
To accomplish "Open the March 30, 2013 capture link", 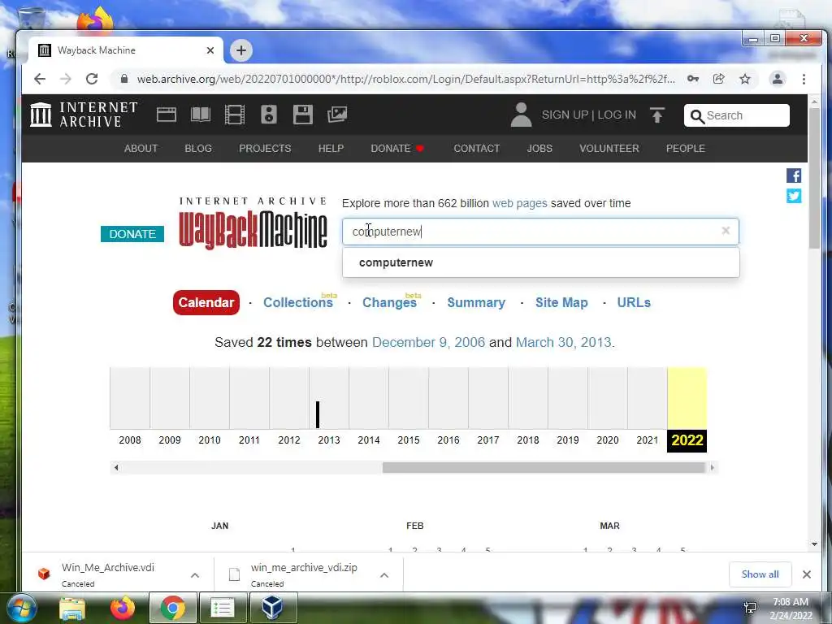I will (564, 342).
